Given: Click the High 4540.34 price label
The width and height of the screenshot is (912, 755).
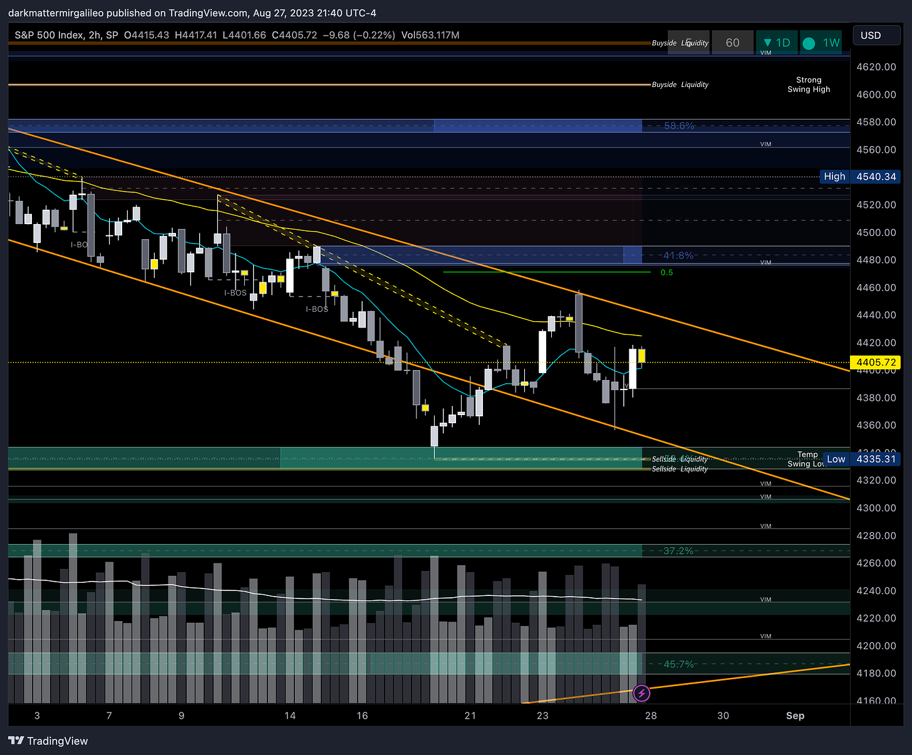Looking at the screenshot, I should pos(861,177).
